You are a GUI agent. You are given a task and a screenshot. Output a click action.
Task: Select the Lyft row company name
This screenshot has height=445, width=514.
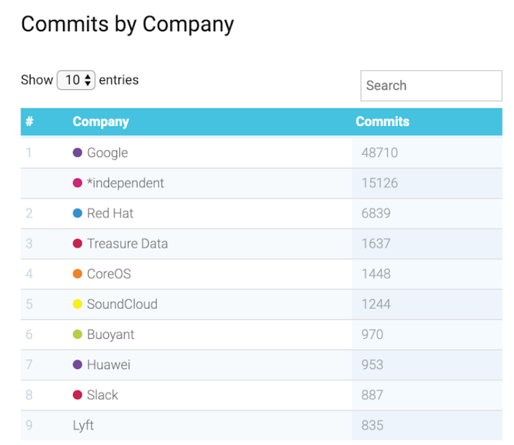(x=83, y=426)
